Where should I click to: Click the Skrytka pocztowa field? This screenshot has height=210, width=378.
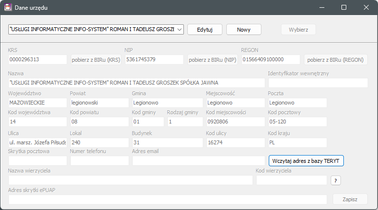click(38, 161)
